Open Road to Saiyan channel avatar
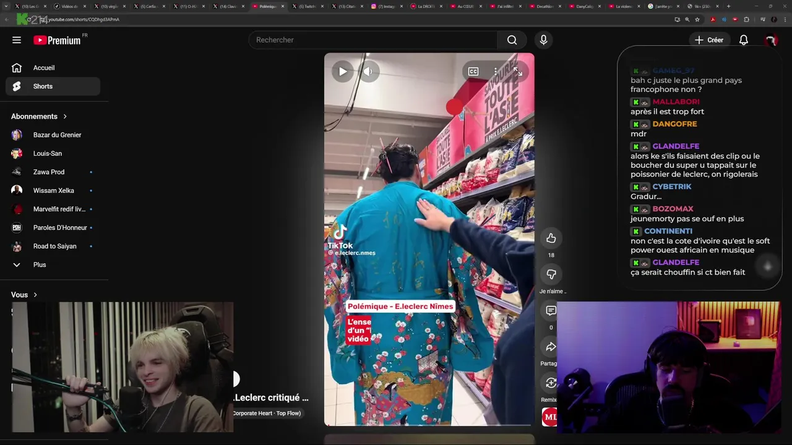Viewport: 792px width, 445px height. 17,246
